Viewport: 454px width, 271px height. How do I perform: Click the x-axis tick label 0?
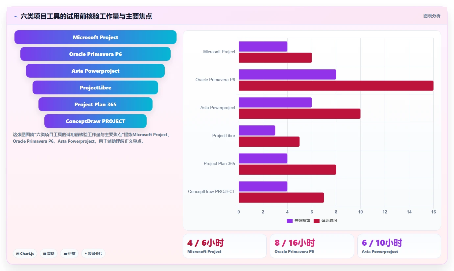coord(239,212)
